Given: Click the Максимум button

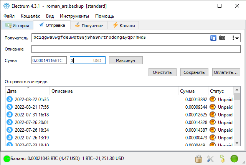Looking at the screenshot, I should click(126, 60).
